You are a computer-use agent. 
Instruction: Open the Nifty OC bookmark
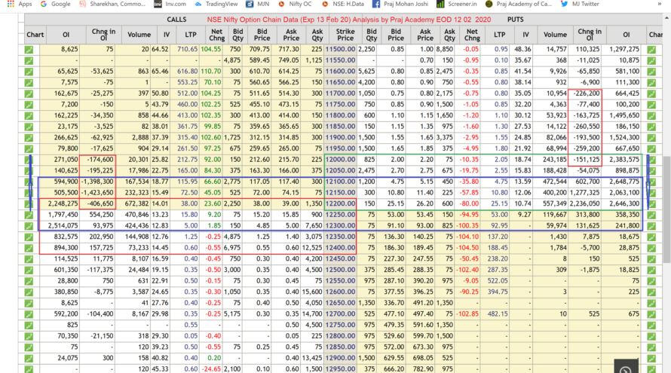click(295, 4)
